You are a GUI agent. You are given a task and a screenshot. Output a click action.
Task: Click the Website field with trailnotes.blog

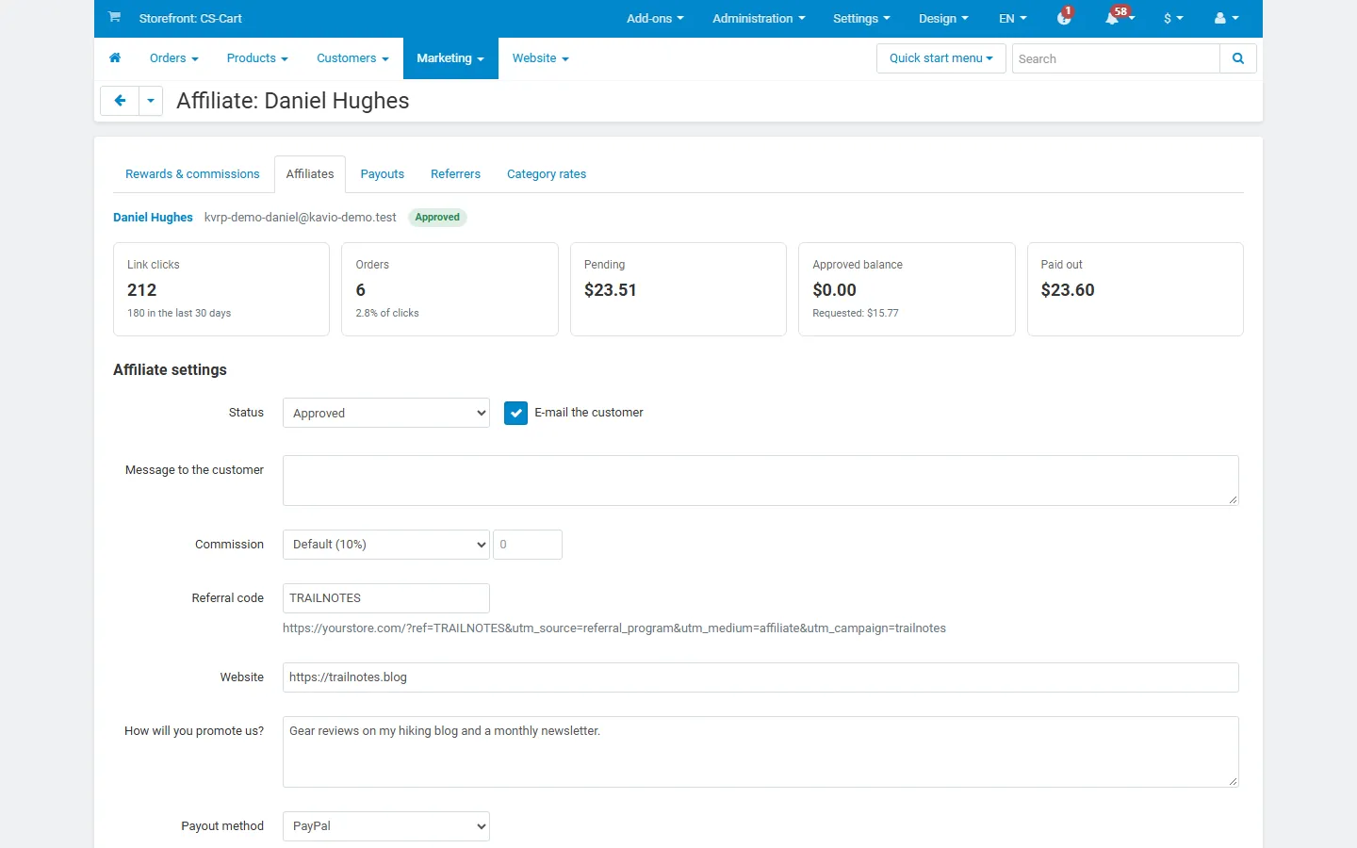point(760,677)
